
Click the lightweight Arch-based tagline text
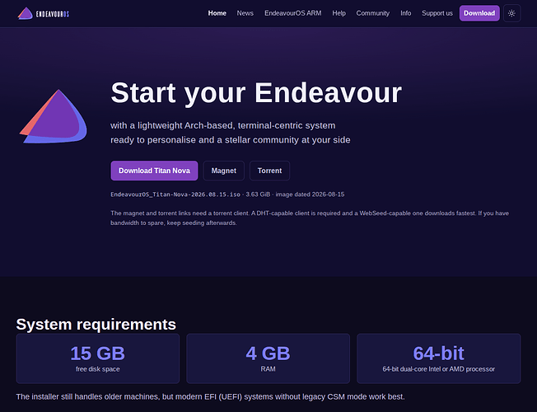coord(230,133)
